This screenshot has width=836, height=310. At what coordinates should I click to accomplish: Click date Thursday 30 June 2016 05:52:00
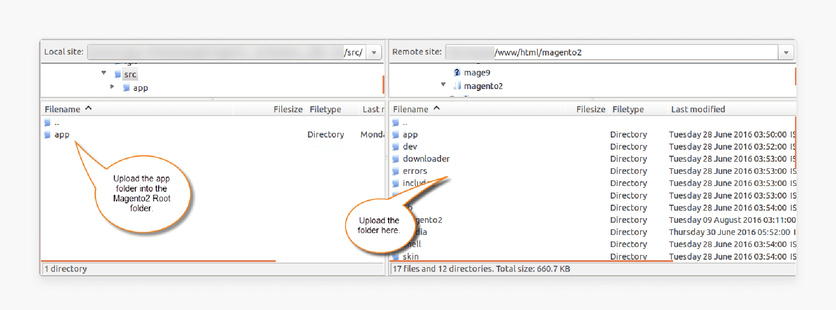tap(729, 232)
